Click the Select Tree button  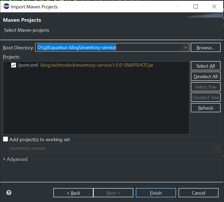(x=205, y=87)
